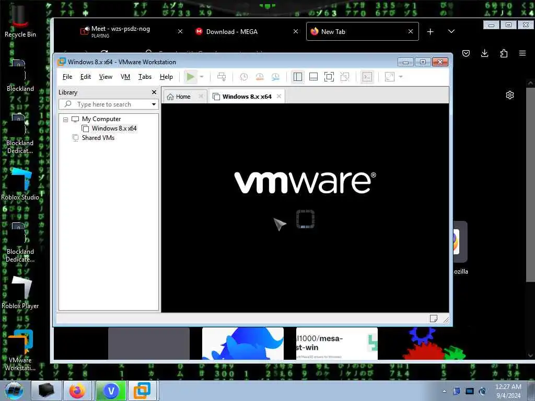Open the stretch guest dropdown arrow
Image resolution: width=535 pixels, height=401 pixels.
coord(401,77)
